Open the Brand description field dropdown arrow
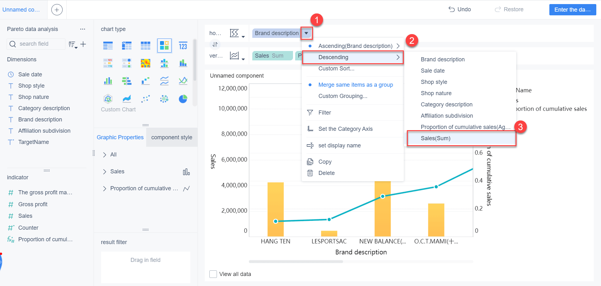601x286 pixels. pos(306,33)
